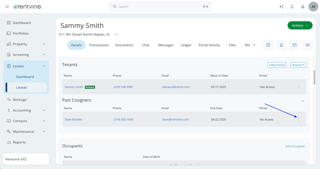320x169 pixels.
Task: Click the View Portal button
Action: [277, 65]
